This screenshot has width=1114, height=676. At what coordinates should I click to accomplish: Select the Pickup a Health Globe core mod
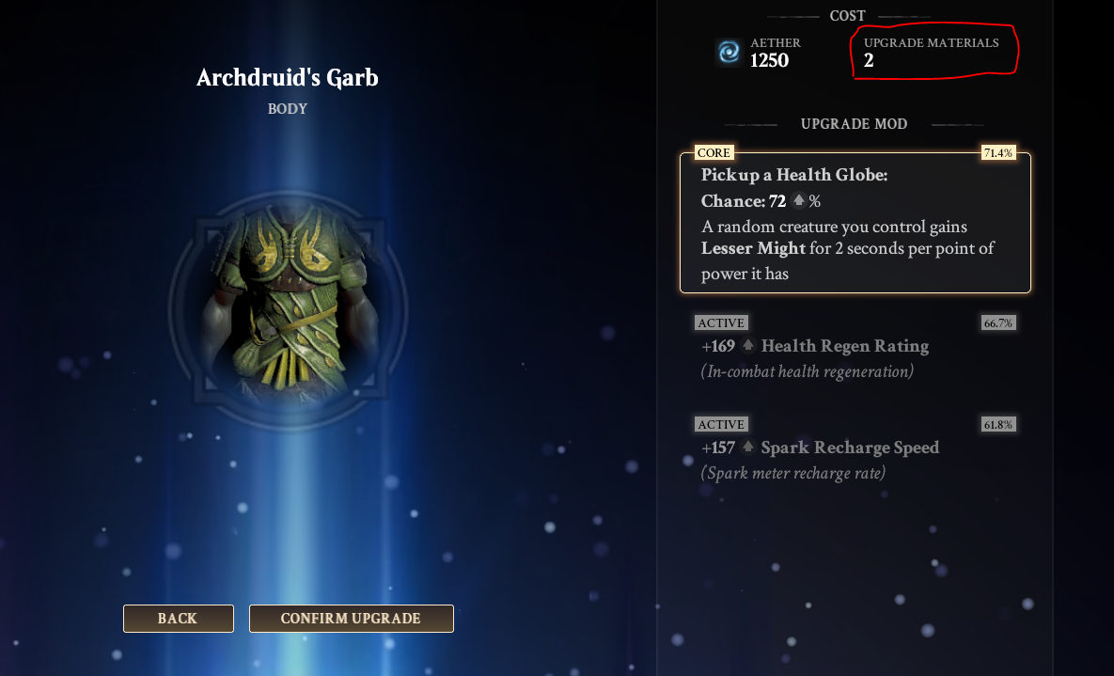[855, 223]
